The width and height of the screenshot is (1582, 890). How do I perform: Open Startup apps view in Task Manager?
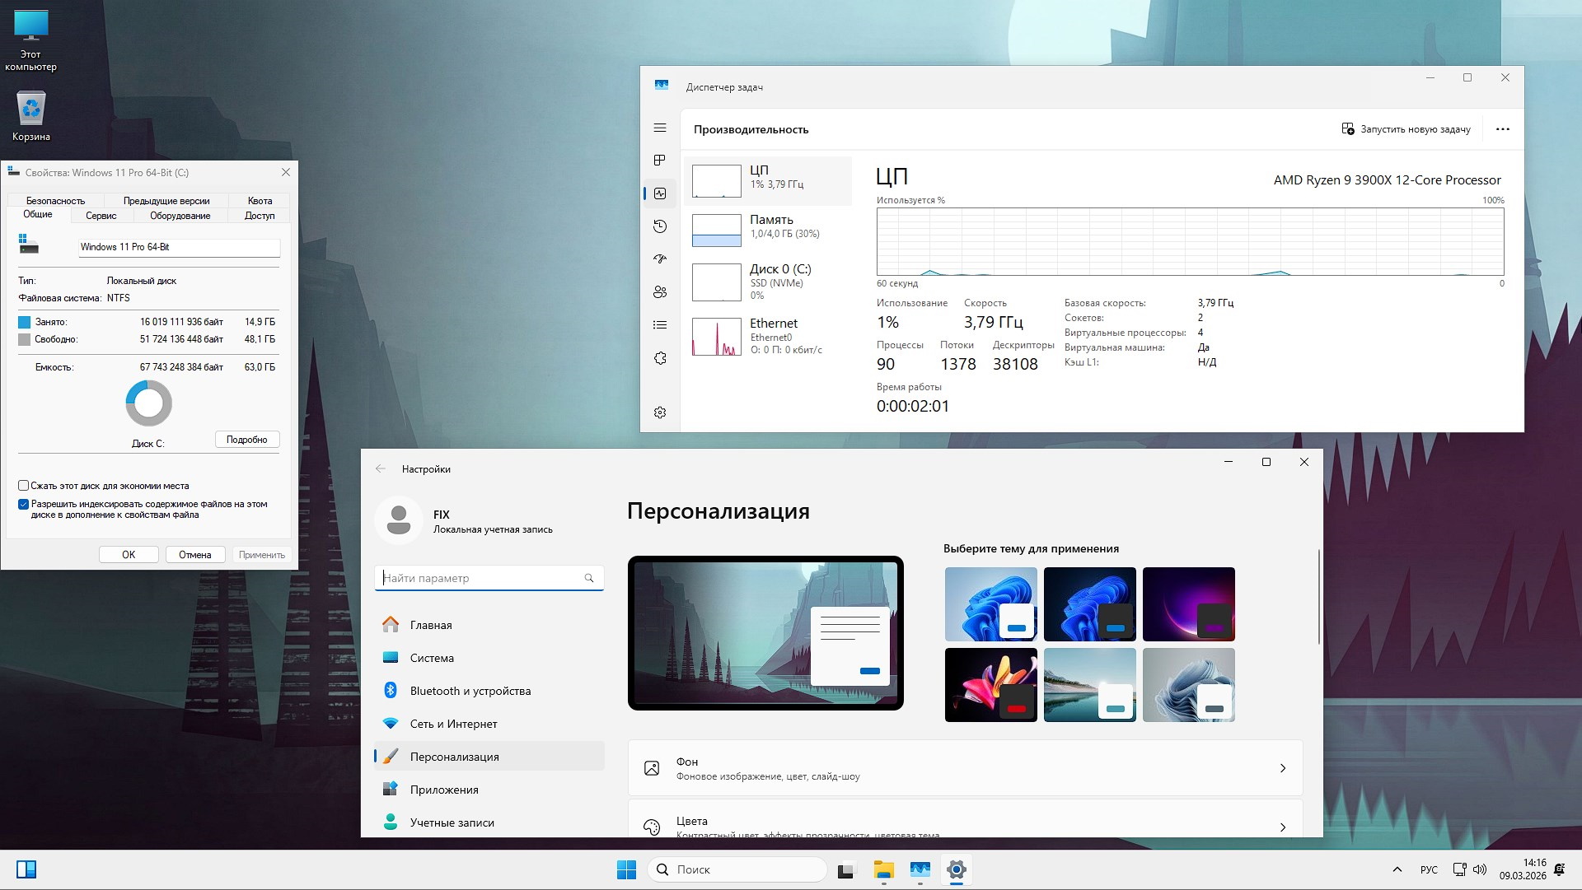[x=659, y=259]
